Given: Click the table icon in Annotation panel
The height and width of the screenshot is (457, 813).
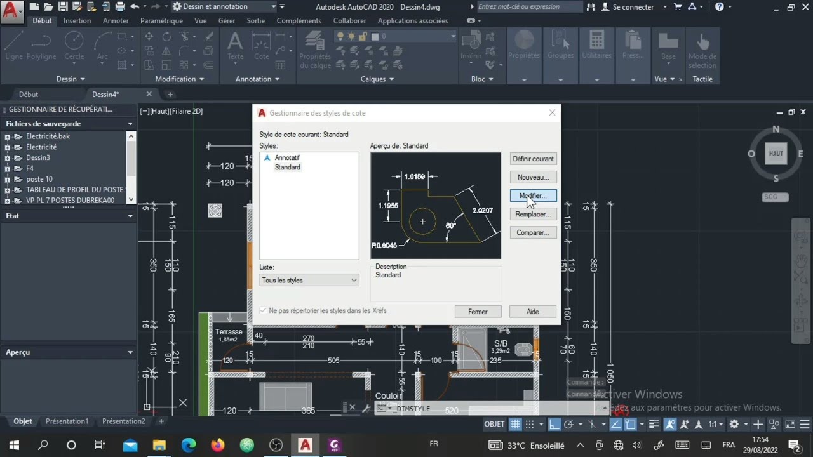Looking at the screenshot, I should (x=280, y=65).
